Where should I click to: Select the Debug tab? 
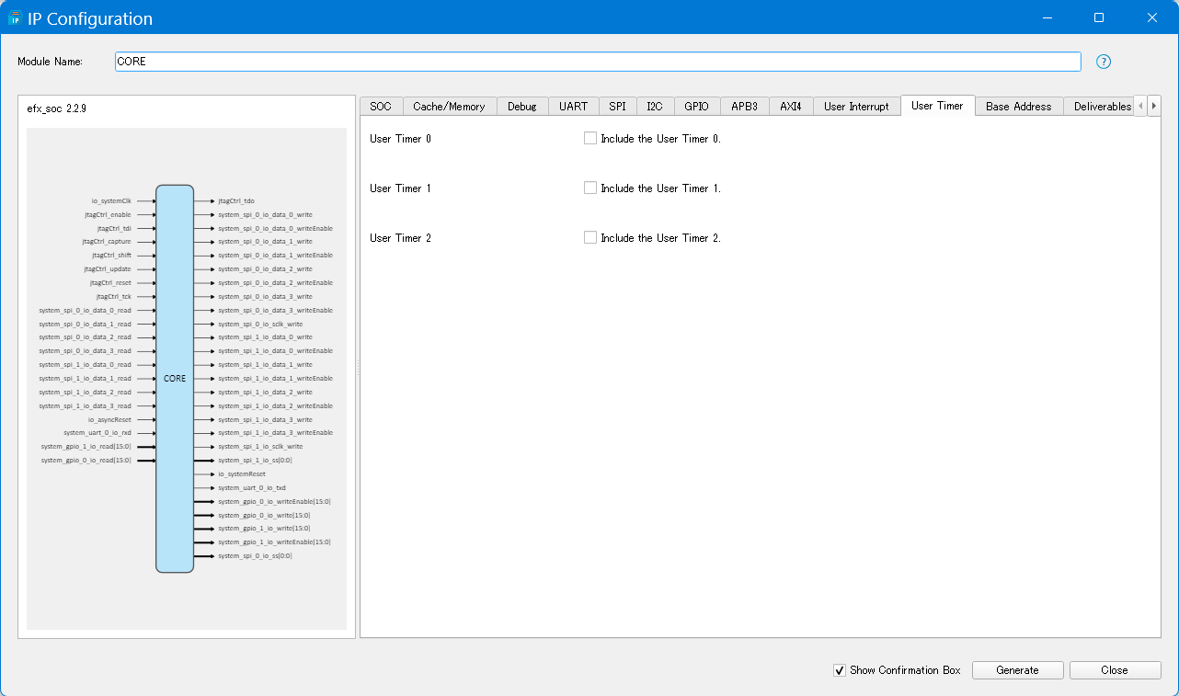(522, 107)
